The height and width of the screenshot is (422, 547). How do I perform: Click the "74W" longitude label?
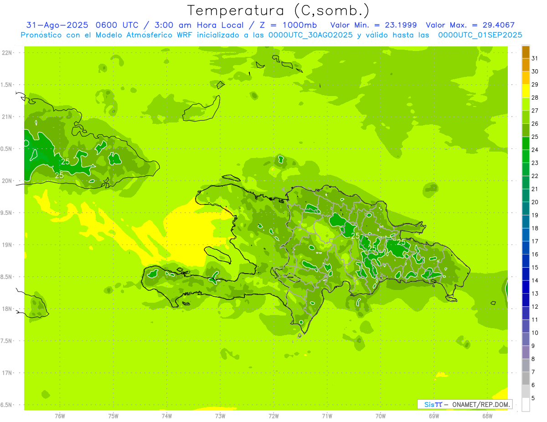(x=167, y=416)
